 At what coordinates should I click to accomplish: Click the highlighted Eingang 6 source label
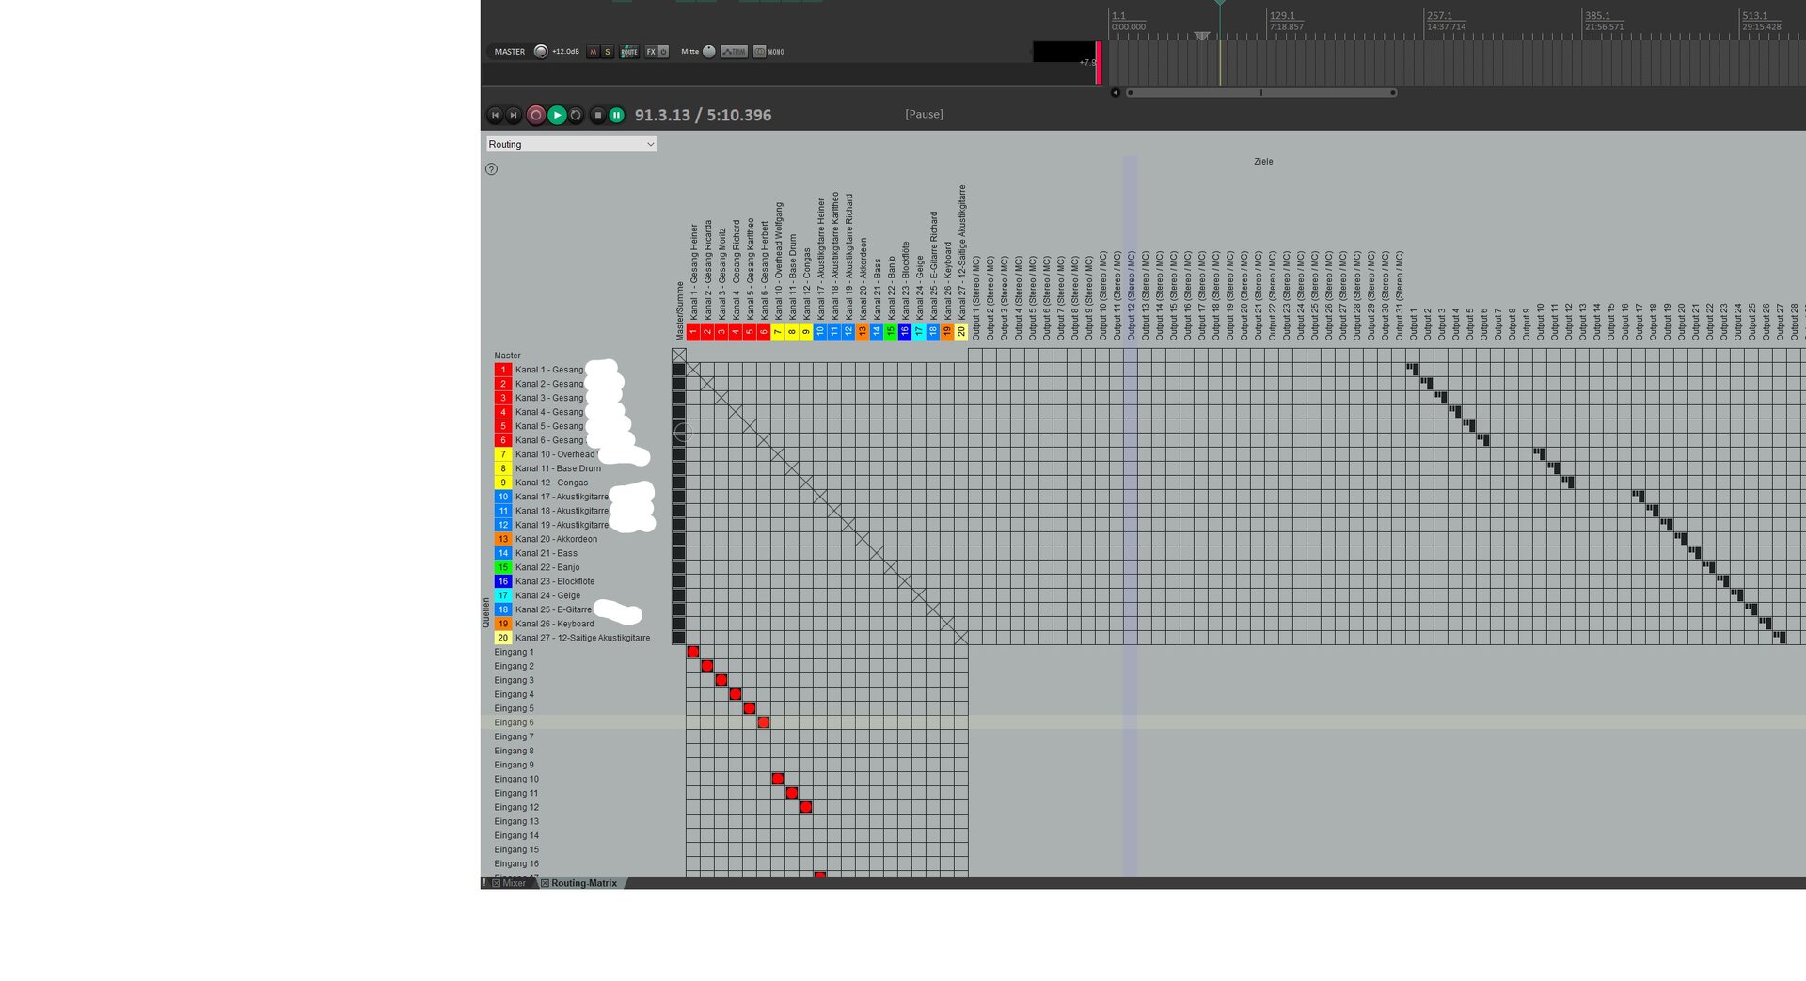[515, 722]
